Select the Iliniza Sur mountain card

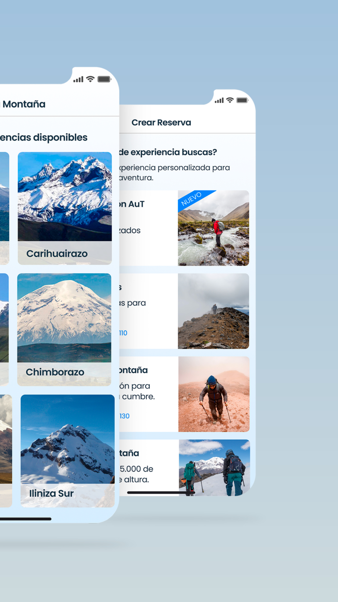click(68, 451)
